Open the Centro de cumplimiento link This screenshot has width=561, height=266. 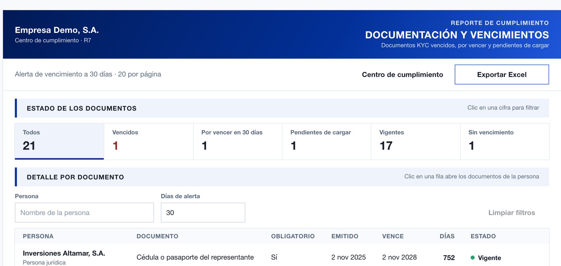pos(403,74)
